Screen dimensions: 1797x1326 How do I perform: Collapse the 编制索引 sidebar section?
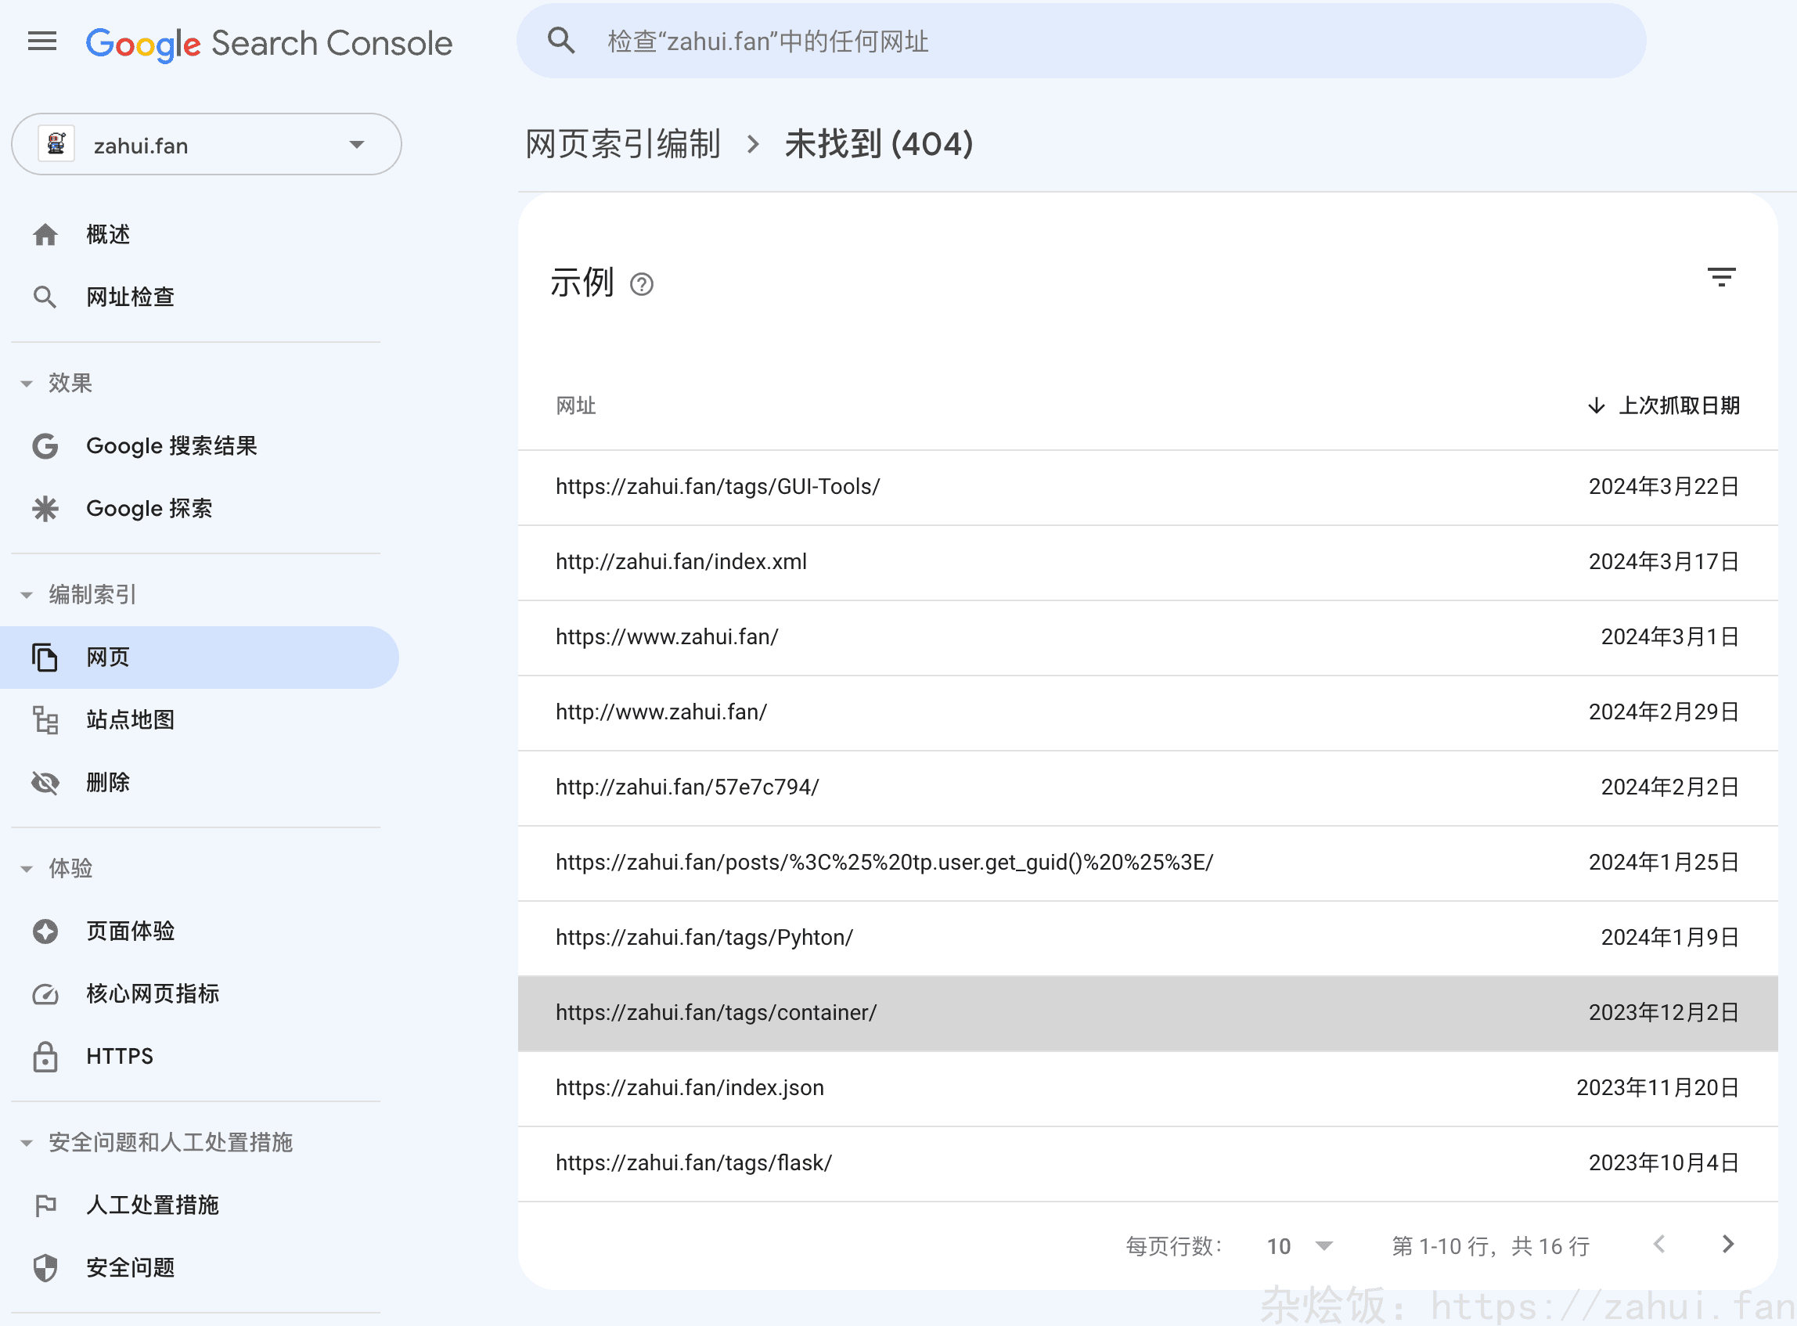pos(27,595)
